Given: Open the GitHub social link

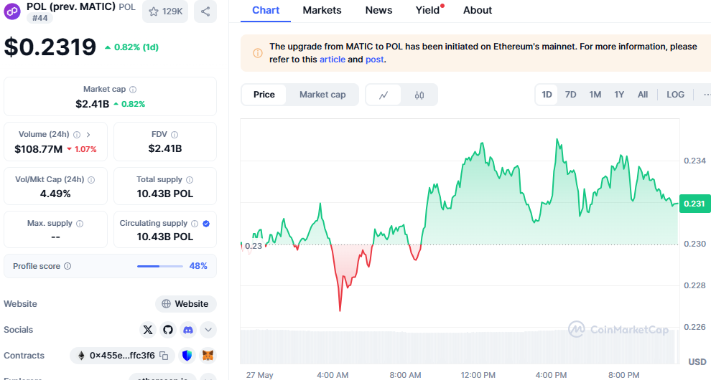Looking at the screenshot, I should click(168, 330).
